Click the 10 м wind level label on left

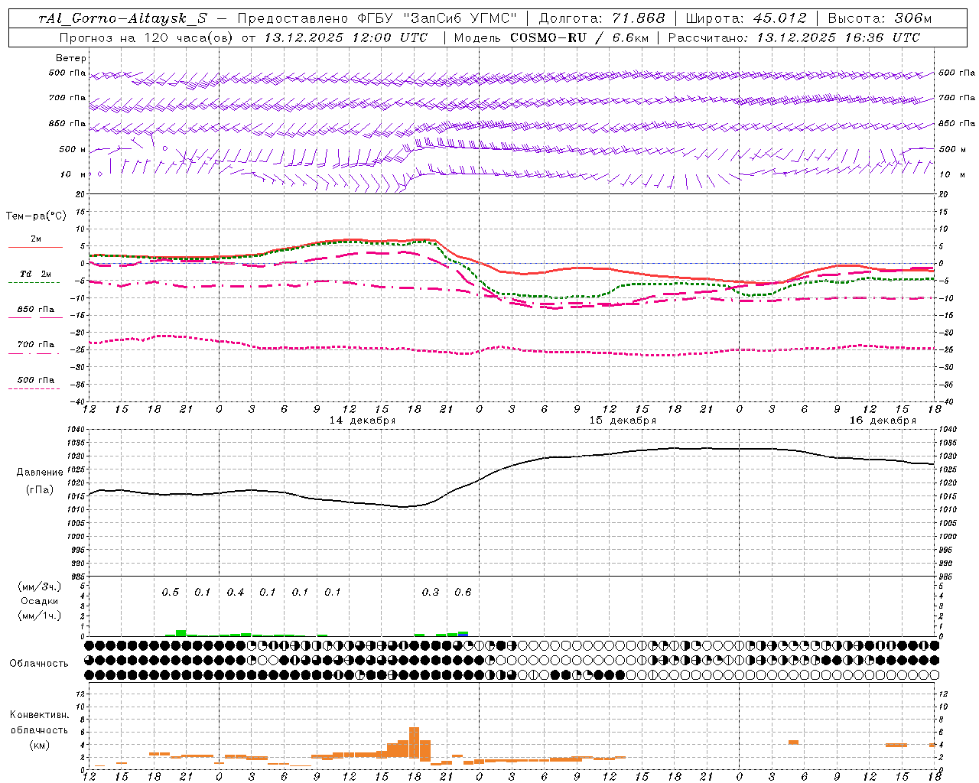point(74,174)
